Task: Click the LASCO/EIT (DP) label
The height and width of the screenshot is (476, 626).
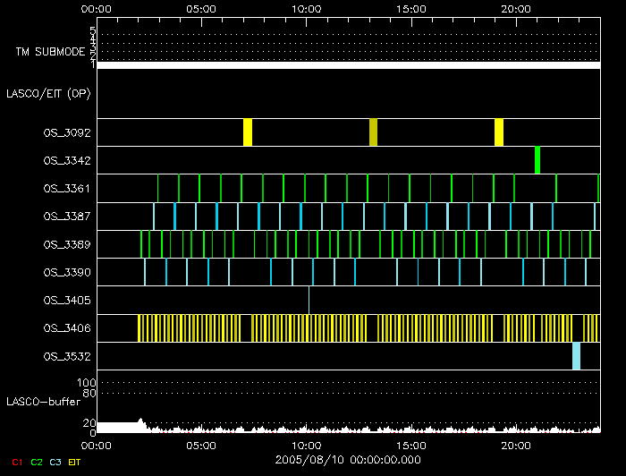Action: click(x=50, y=93)
